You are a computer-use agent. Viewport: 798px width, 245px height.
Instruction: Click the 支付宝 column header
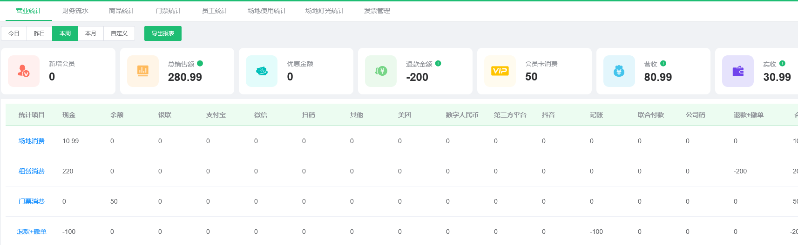[x=216, y=115]
